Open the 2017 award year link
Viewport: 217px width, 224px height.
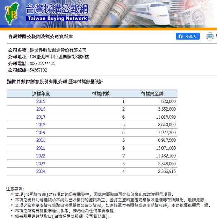click(x=41, y=117)
